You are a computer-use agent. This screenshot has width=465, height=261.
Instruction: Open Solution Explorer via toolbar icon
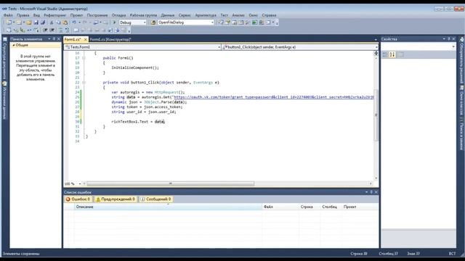click(x=221, y=22)
